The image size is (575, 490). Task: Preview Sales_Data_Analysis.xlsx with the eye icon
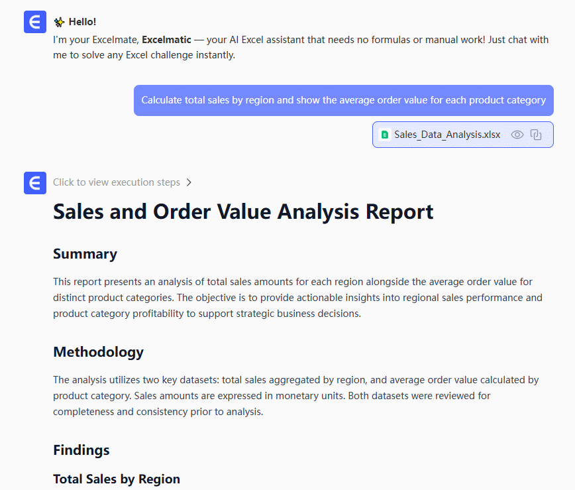(517, 135)
